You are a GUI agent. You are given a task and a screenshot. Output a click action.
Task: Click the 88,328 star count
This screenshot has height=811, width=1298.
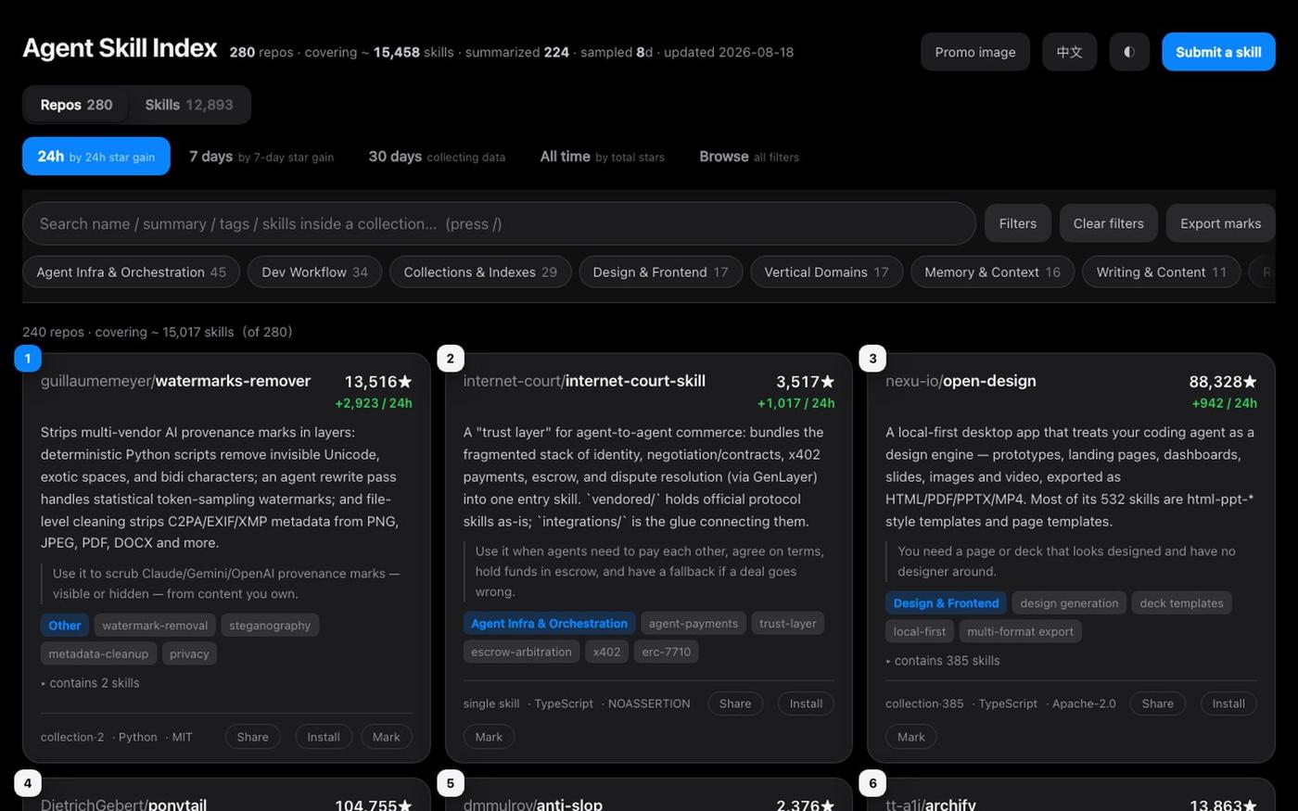coord(1223,382)
